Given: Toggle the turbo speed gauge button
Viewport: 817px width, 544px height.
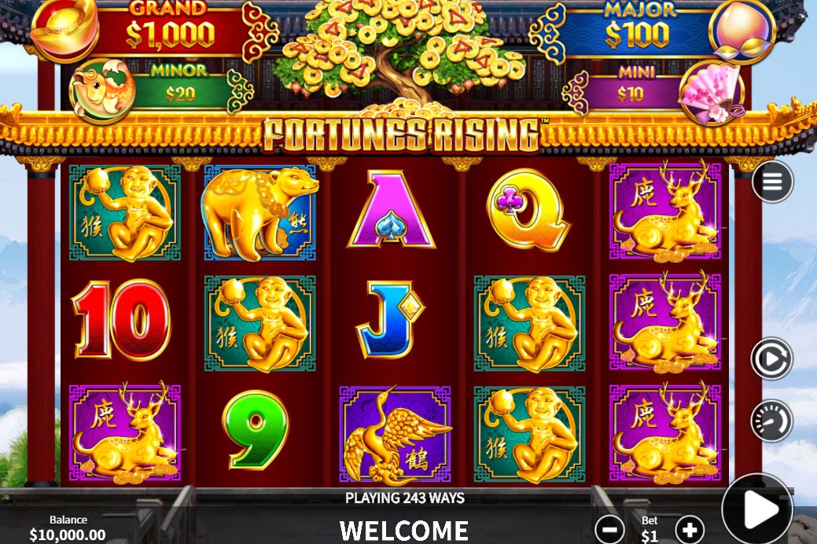Looking at the screenshot, I should click(x=771, y=421).
